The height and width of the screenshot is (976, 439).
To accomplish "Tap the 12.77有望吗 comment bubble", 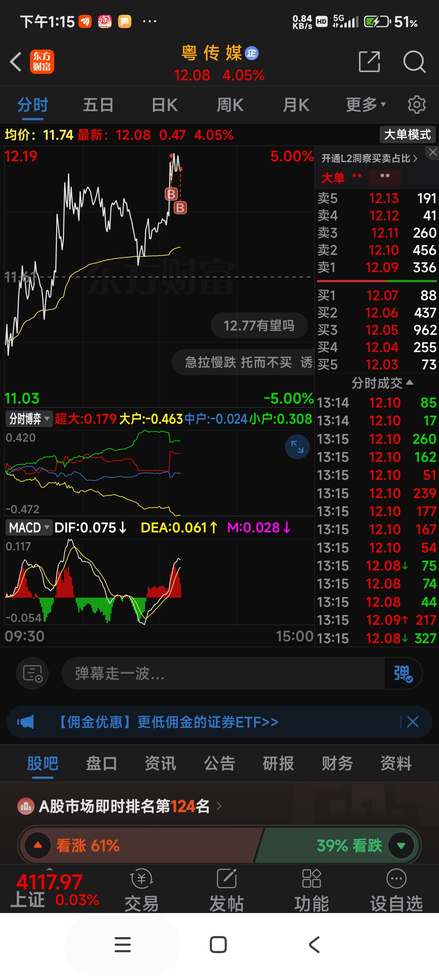I will click(259, 325).
